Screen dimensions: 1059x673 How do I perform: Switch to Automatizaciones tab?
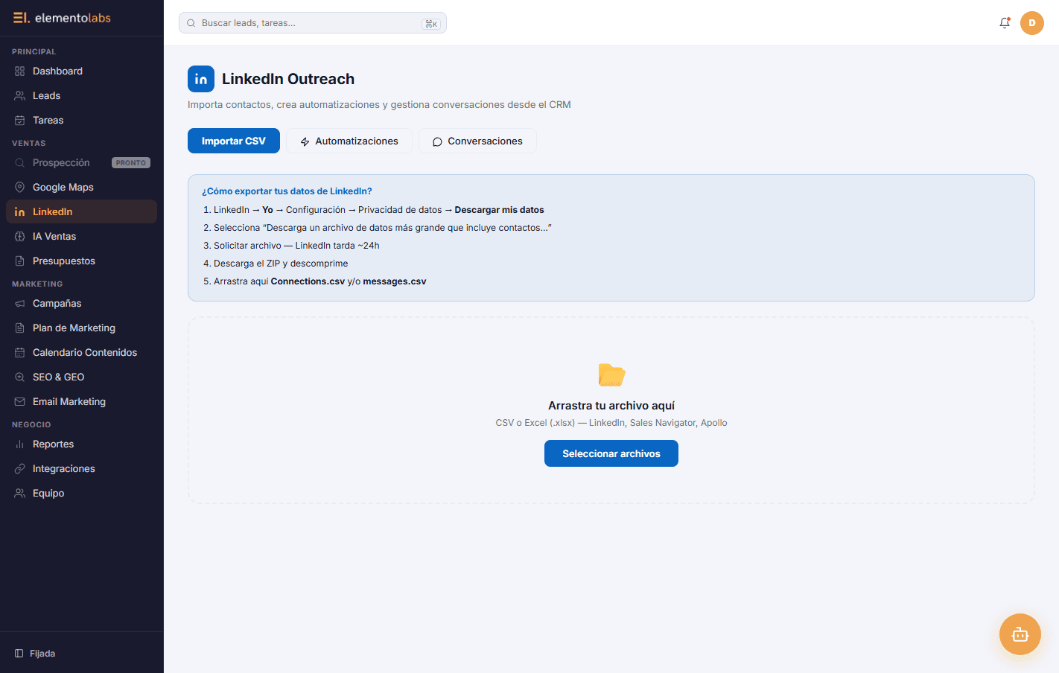349,141
